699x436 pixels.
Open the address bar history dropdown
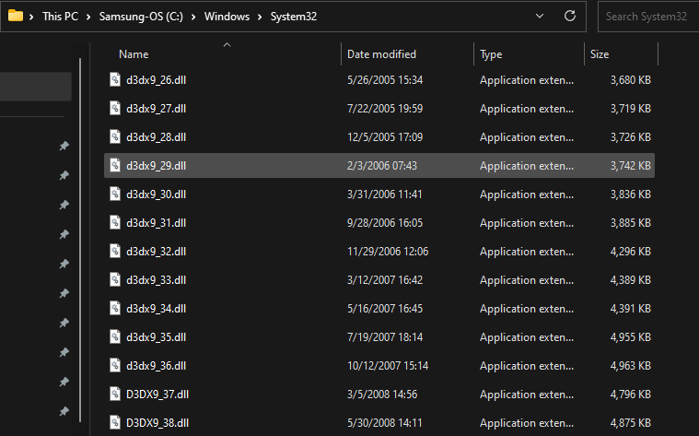(542, 17)
